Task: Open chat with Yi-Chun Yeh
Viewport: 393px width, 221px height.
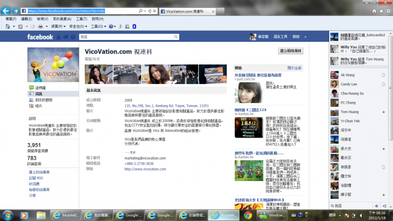Action: 358,121
